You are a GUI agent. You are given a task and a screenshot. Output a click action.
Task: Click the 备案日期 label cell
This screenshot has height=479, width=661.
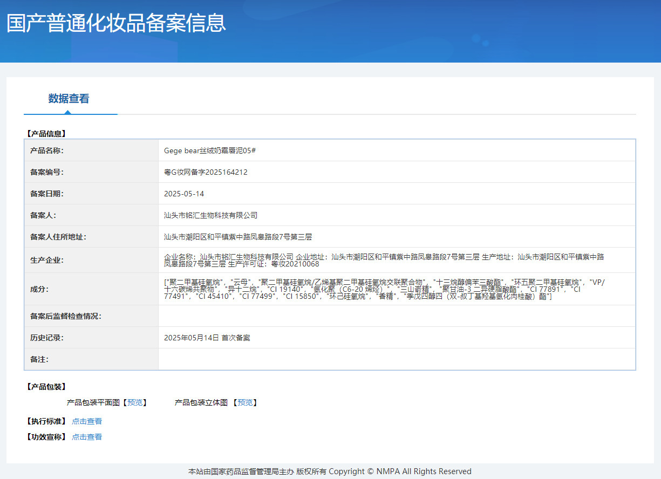[91, 194]
